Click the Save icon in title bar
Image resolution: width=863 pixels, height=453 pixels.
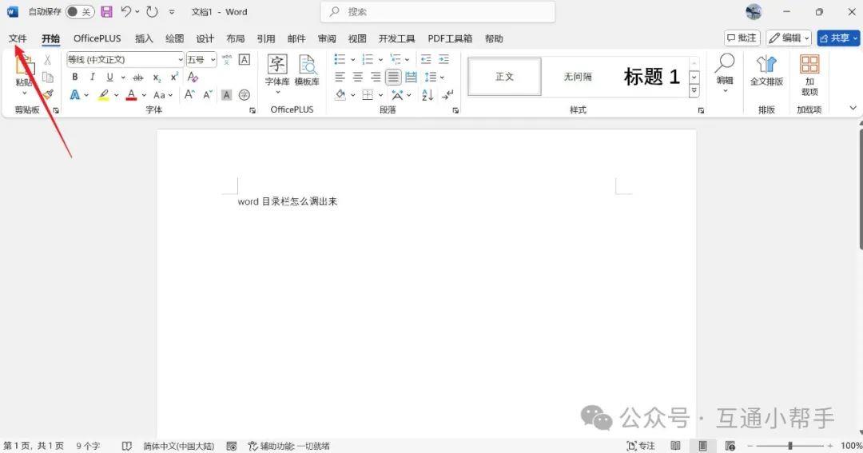pos(107,11)
